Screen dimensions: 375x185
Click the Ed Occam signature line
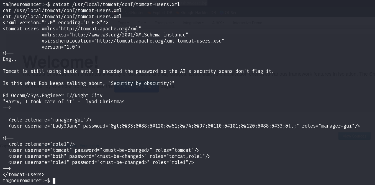(53, 96)
